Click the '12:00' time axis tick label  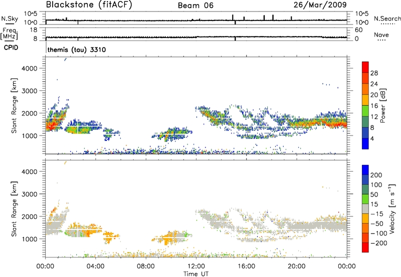click(196, 266)
